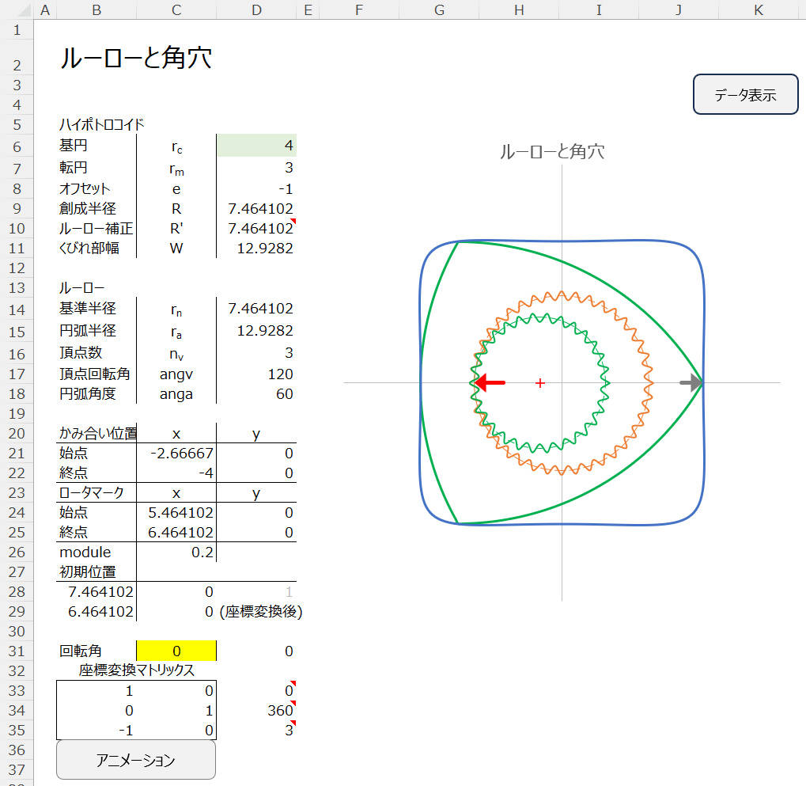Select the green 基円 rc value cell
The image size is (806, 786).
[255, 146]
